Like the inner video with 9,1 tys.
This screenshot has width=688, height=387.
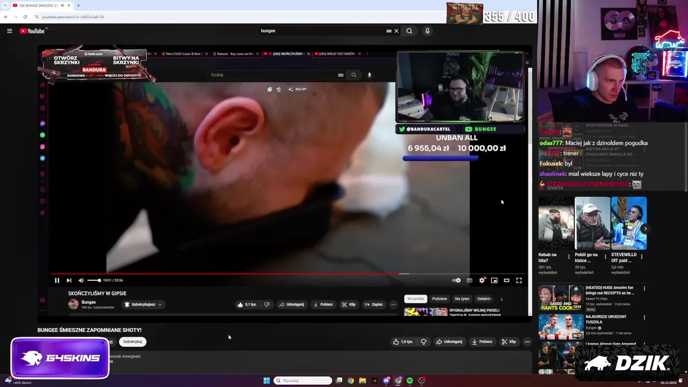click(247, 304)
